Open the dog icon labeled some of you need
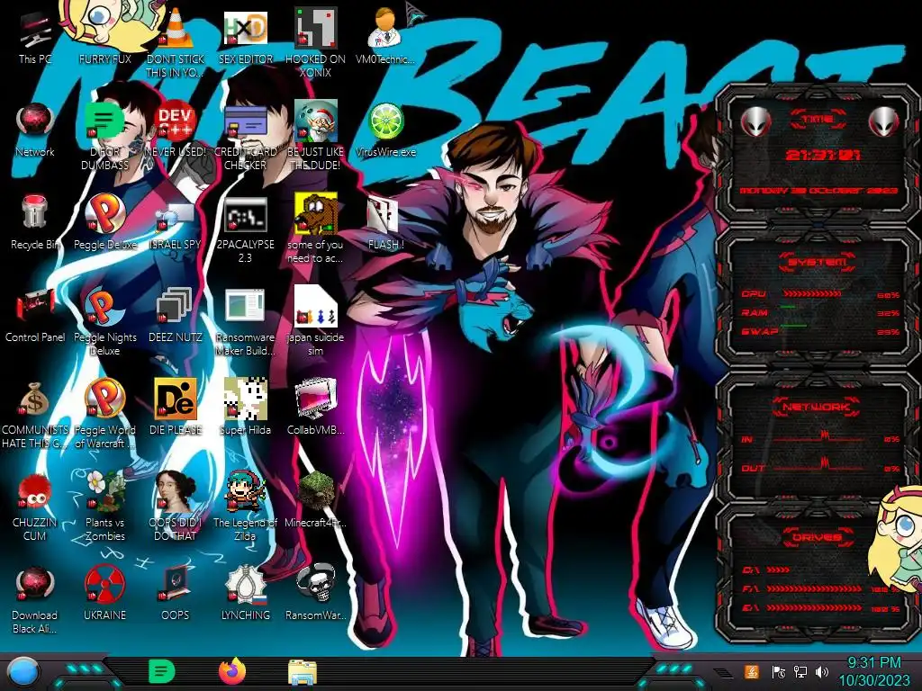 [x=315, y=229]
